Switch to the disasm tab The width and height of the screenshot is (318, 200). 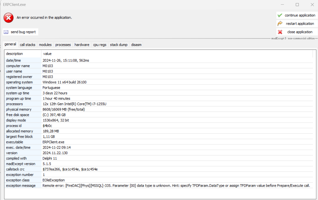pyautogui.click(x=136, y=45)
